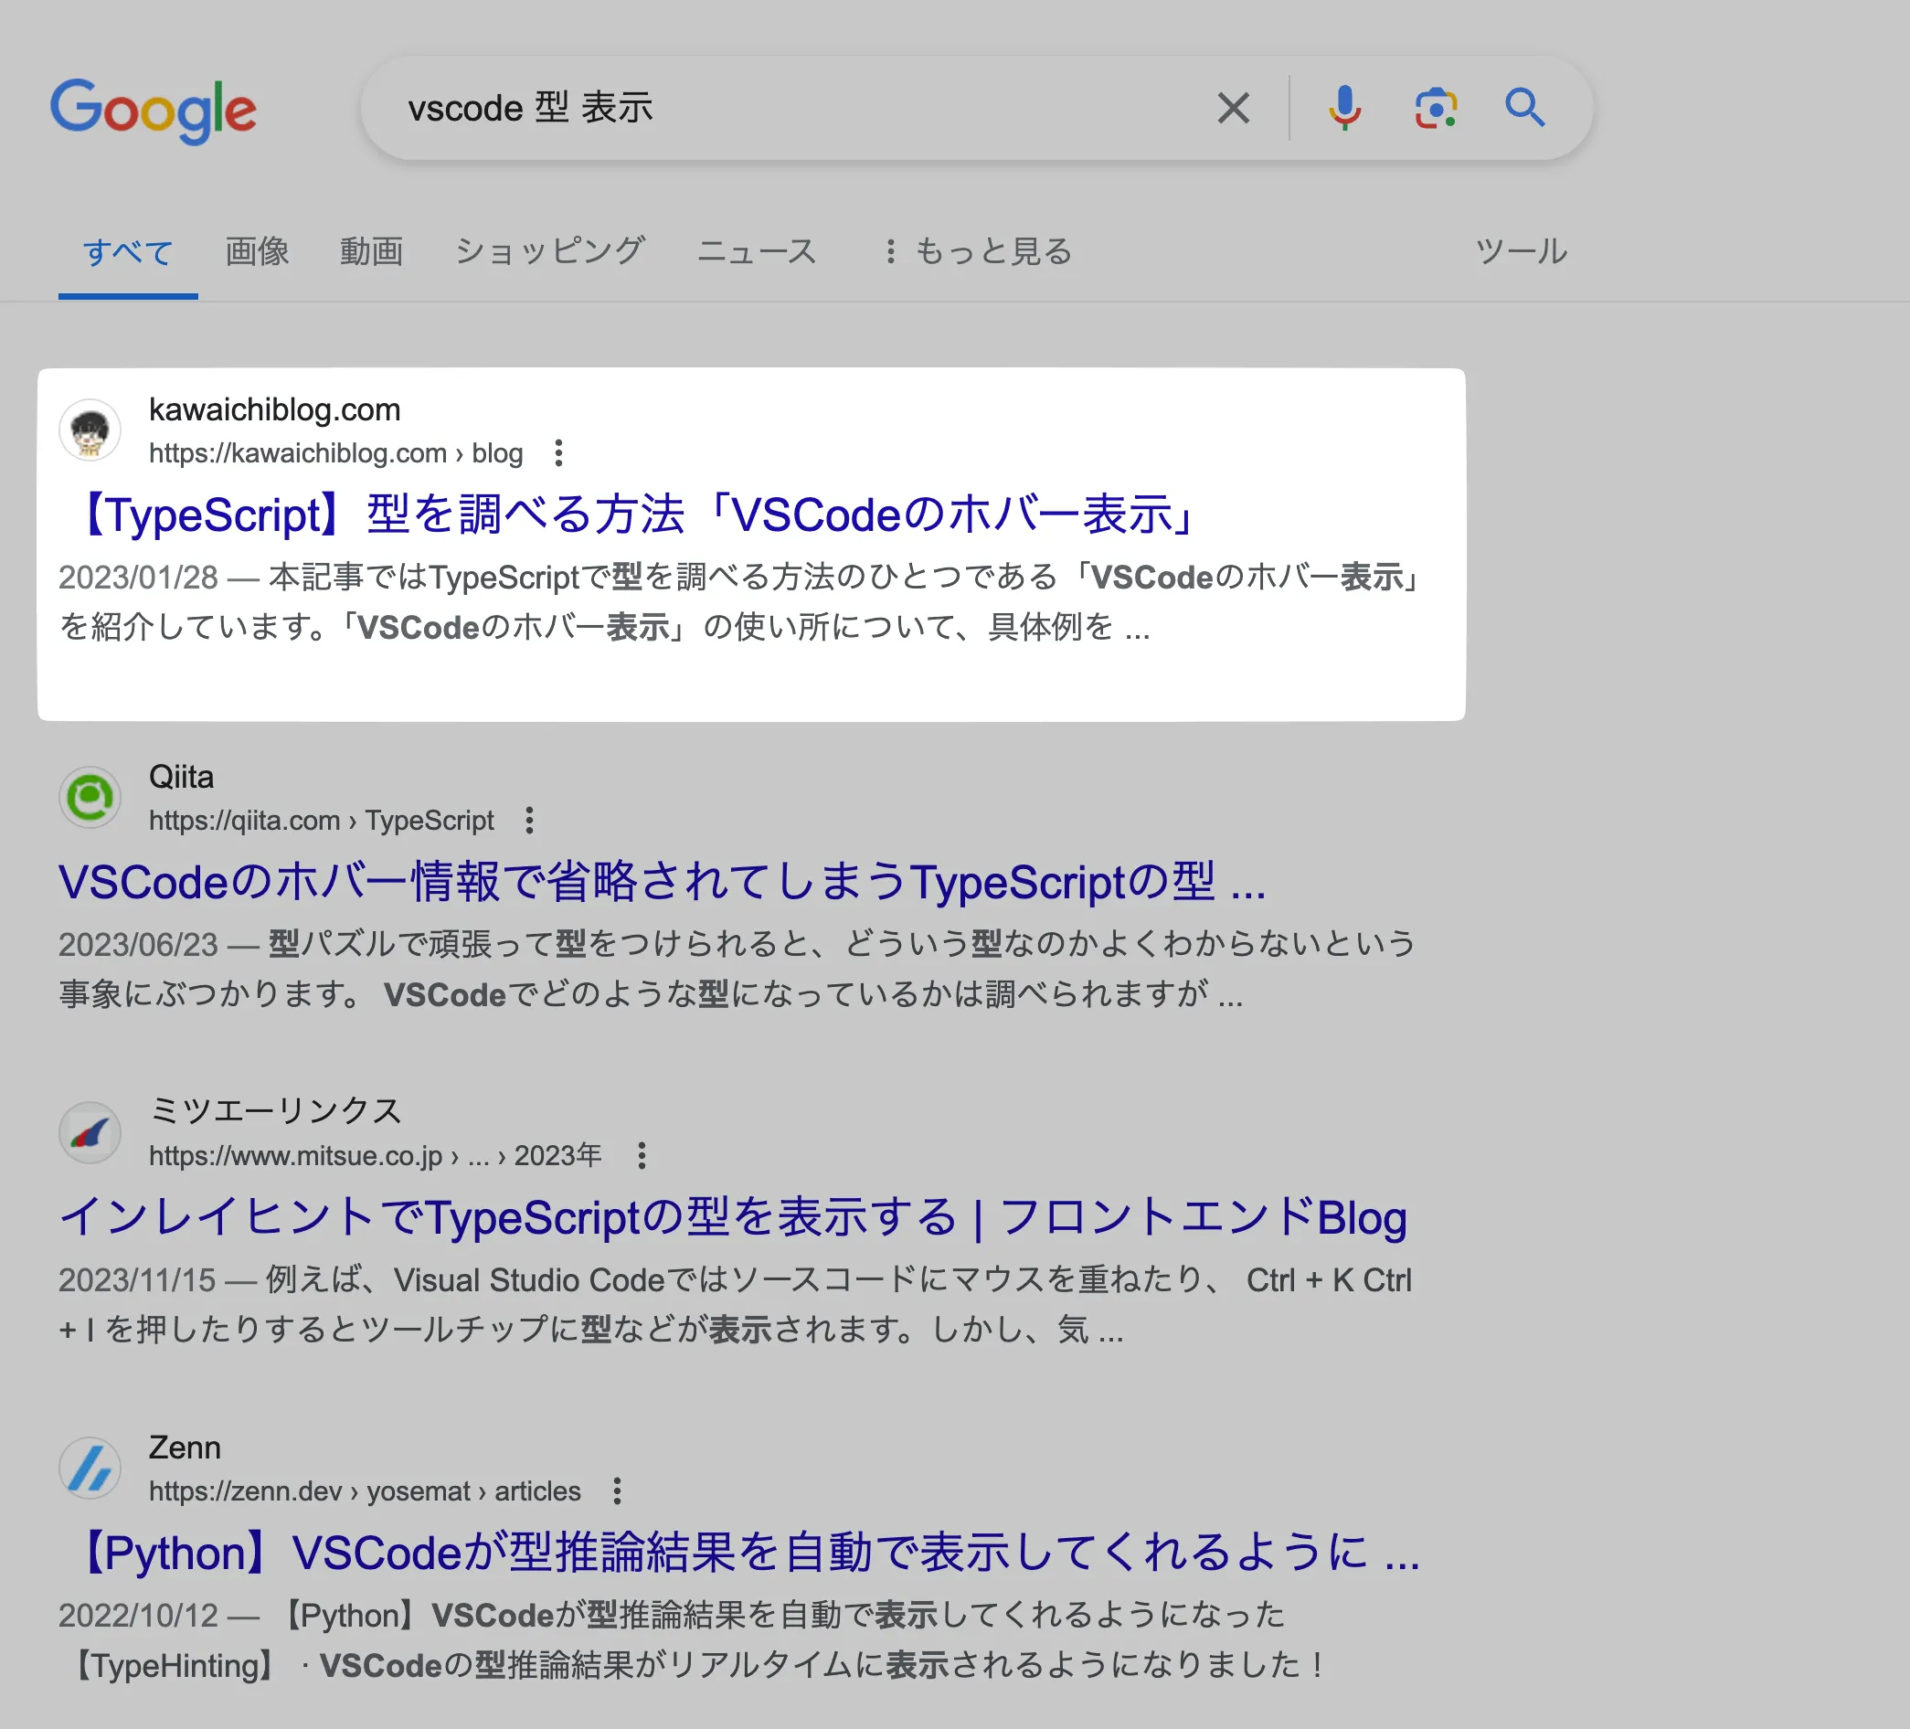Screen dimensions: 1910x1729
Task: Open Google Lens image search
Action: pos(1436,108)
